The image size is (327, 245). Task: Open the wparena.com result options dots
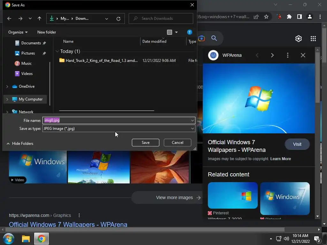point(79,215)
